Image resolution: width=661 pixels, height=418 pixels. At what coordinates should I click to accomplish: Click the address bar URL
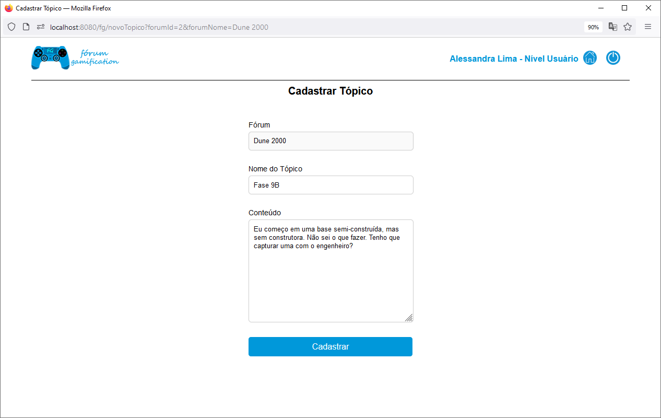tap(159, 27)
